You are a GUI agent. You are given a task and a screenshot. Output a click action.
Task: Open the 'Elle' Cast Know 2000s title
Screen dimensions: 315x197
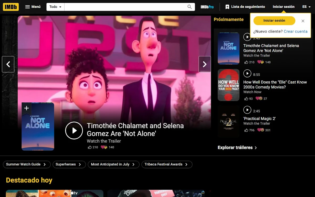[275, 85]
